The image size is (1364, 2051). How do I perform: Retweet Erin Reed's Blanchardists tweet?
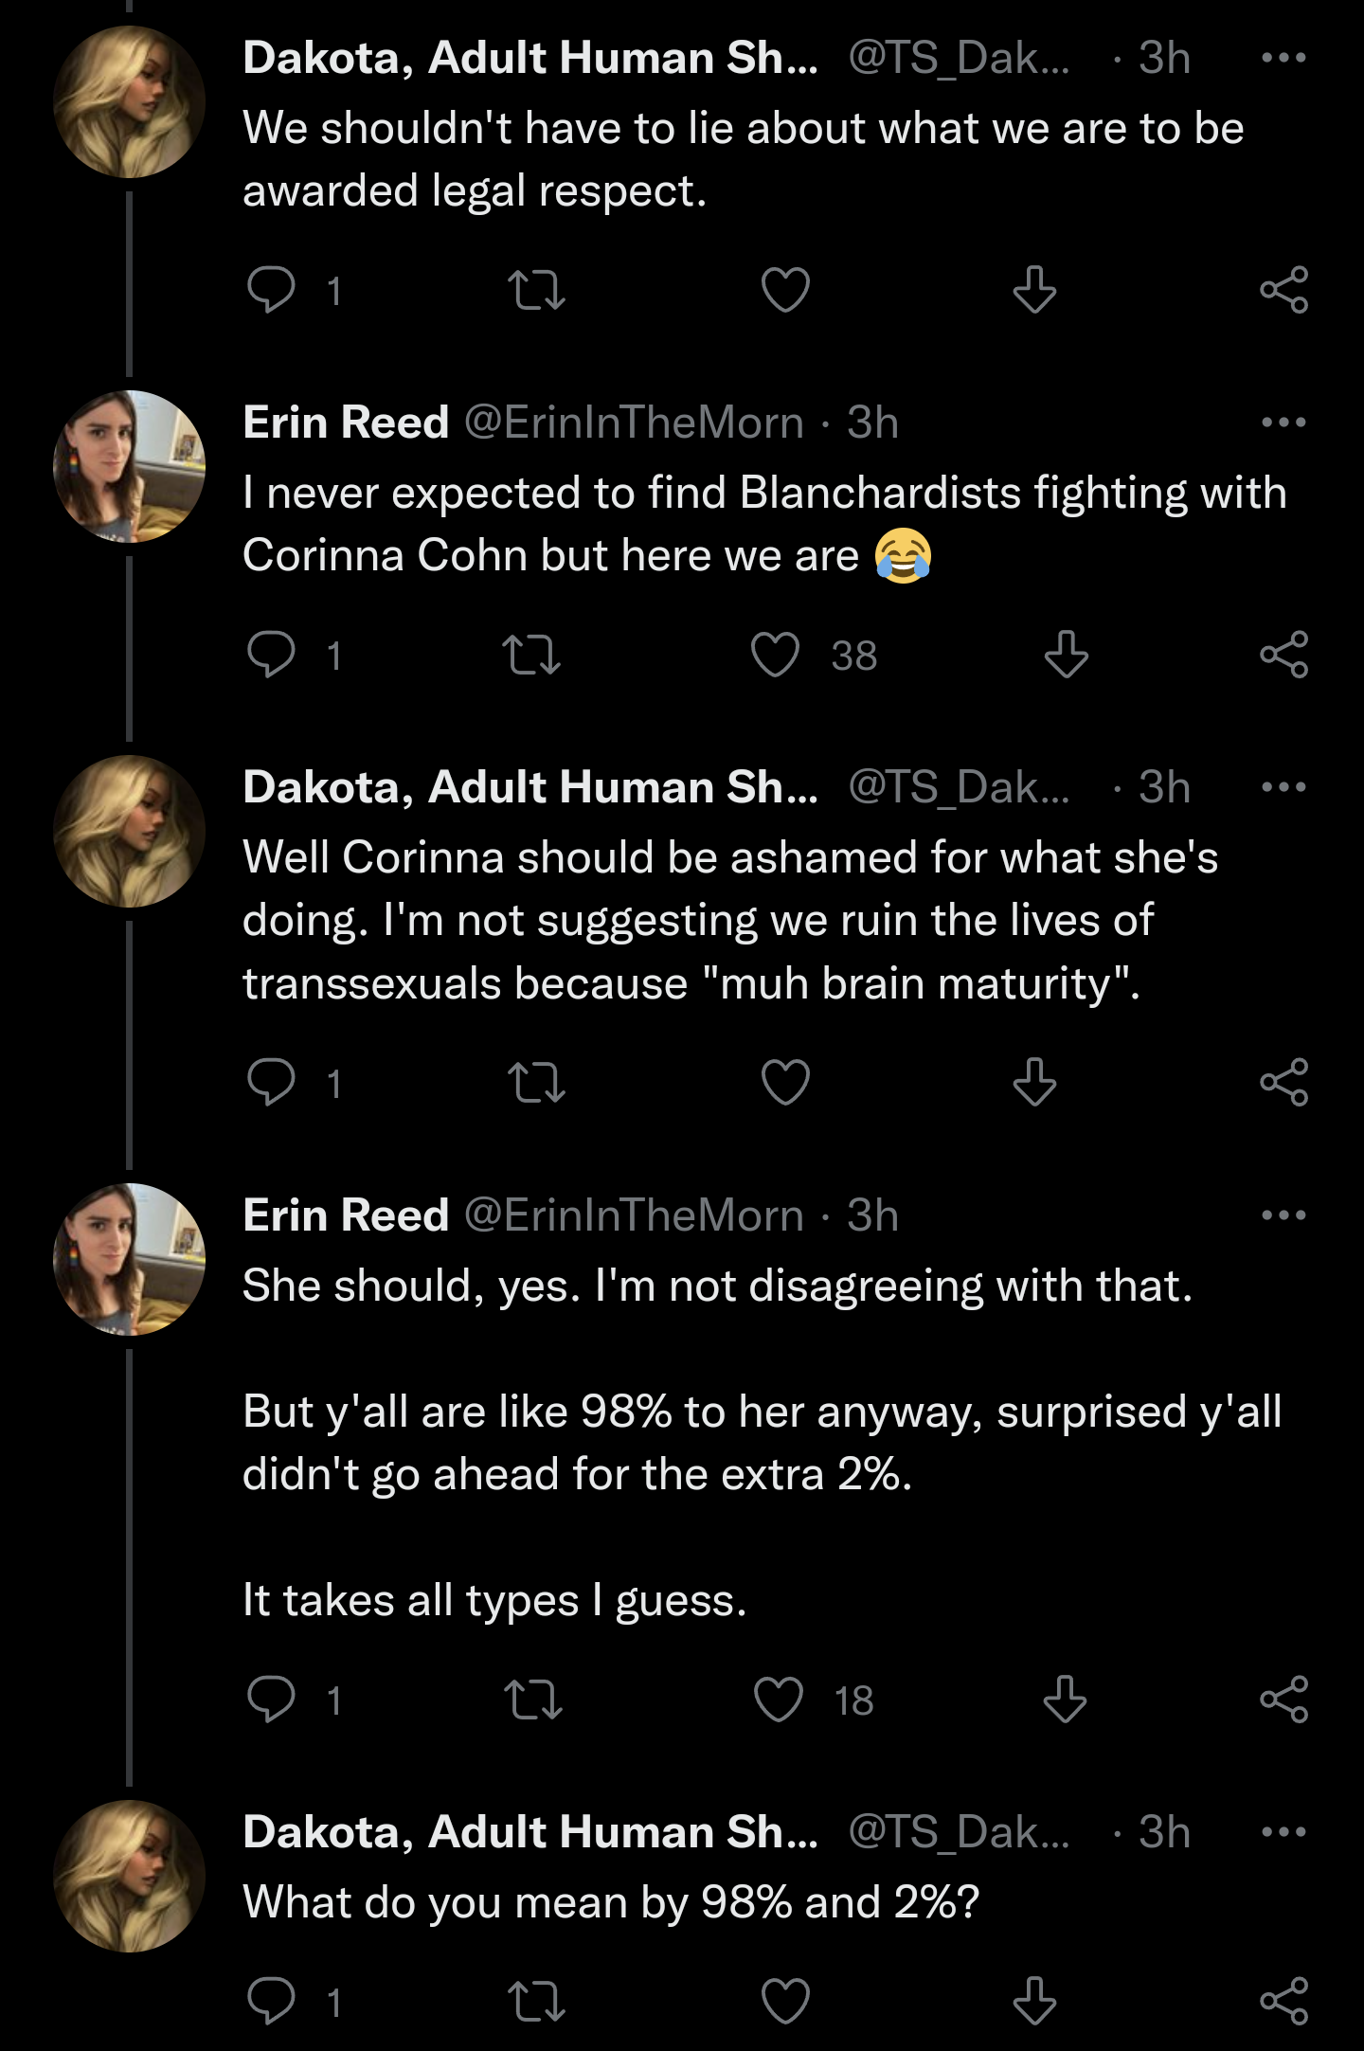tap(531, 655)
